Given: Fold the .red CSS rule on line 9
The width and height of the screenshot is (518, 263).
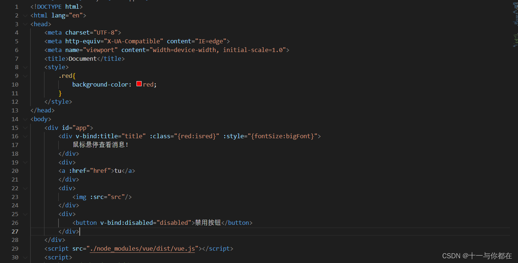Looking at the screenshot, I should [x=25, y=76].
